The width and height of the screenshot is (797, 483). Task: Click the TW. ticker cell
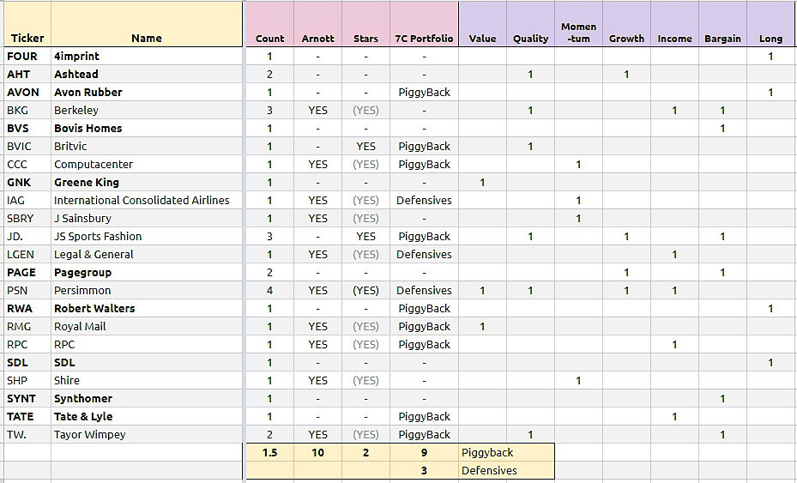pos(27,435)
